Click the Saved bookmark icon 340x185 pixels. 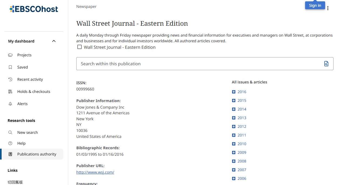click(10, 67)
